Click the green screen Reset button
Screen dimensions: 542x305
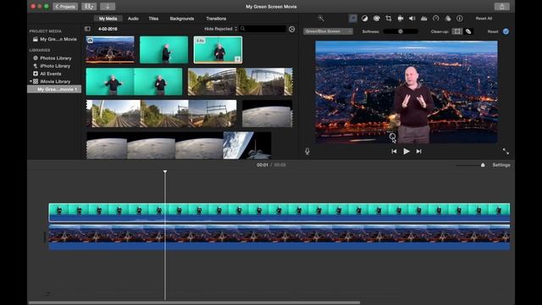(493, 31)
